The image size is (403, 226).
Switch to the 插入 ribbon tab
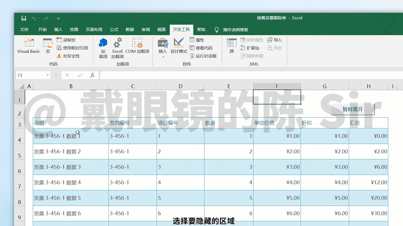[58, 29]
